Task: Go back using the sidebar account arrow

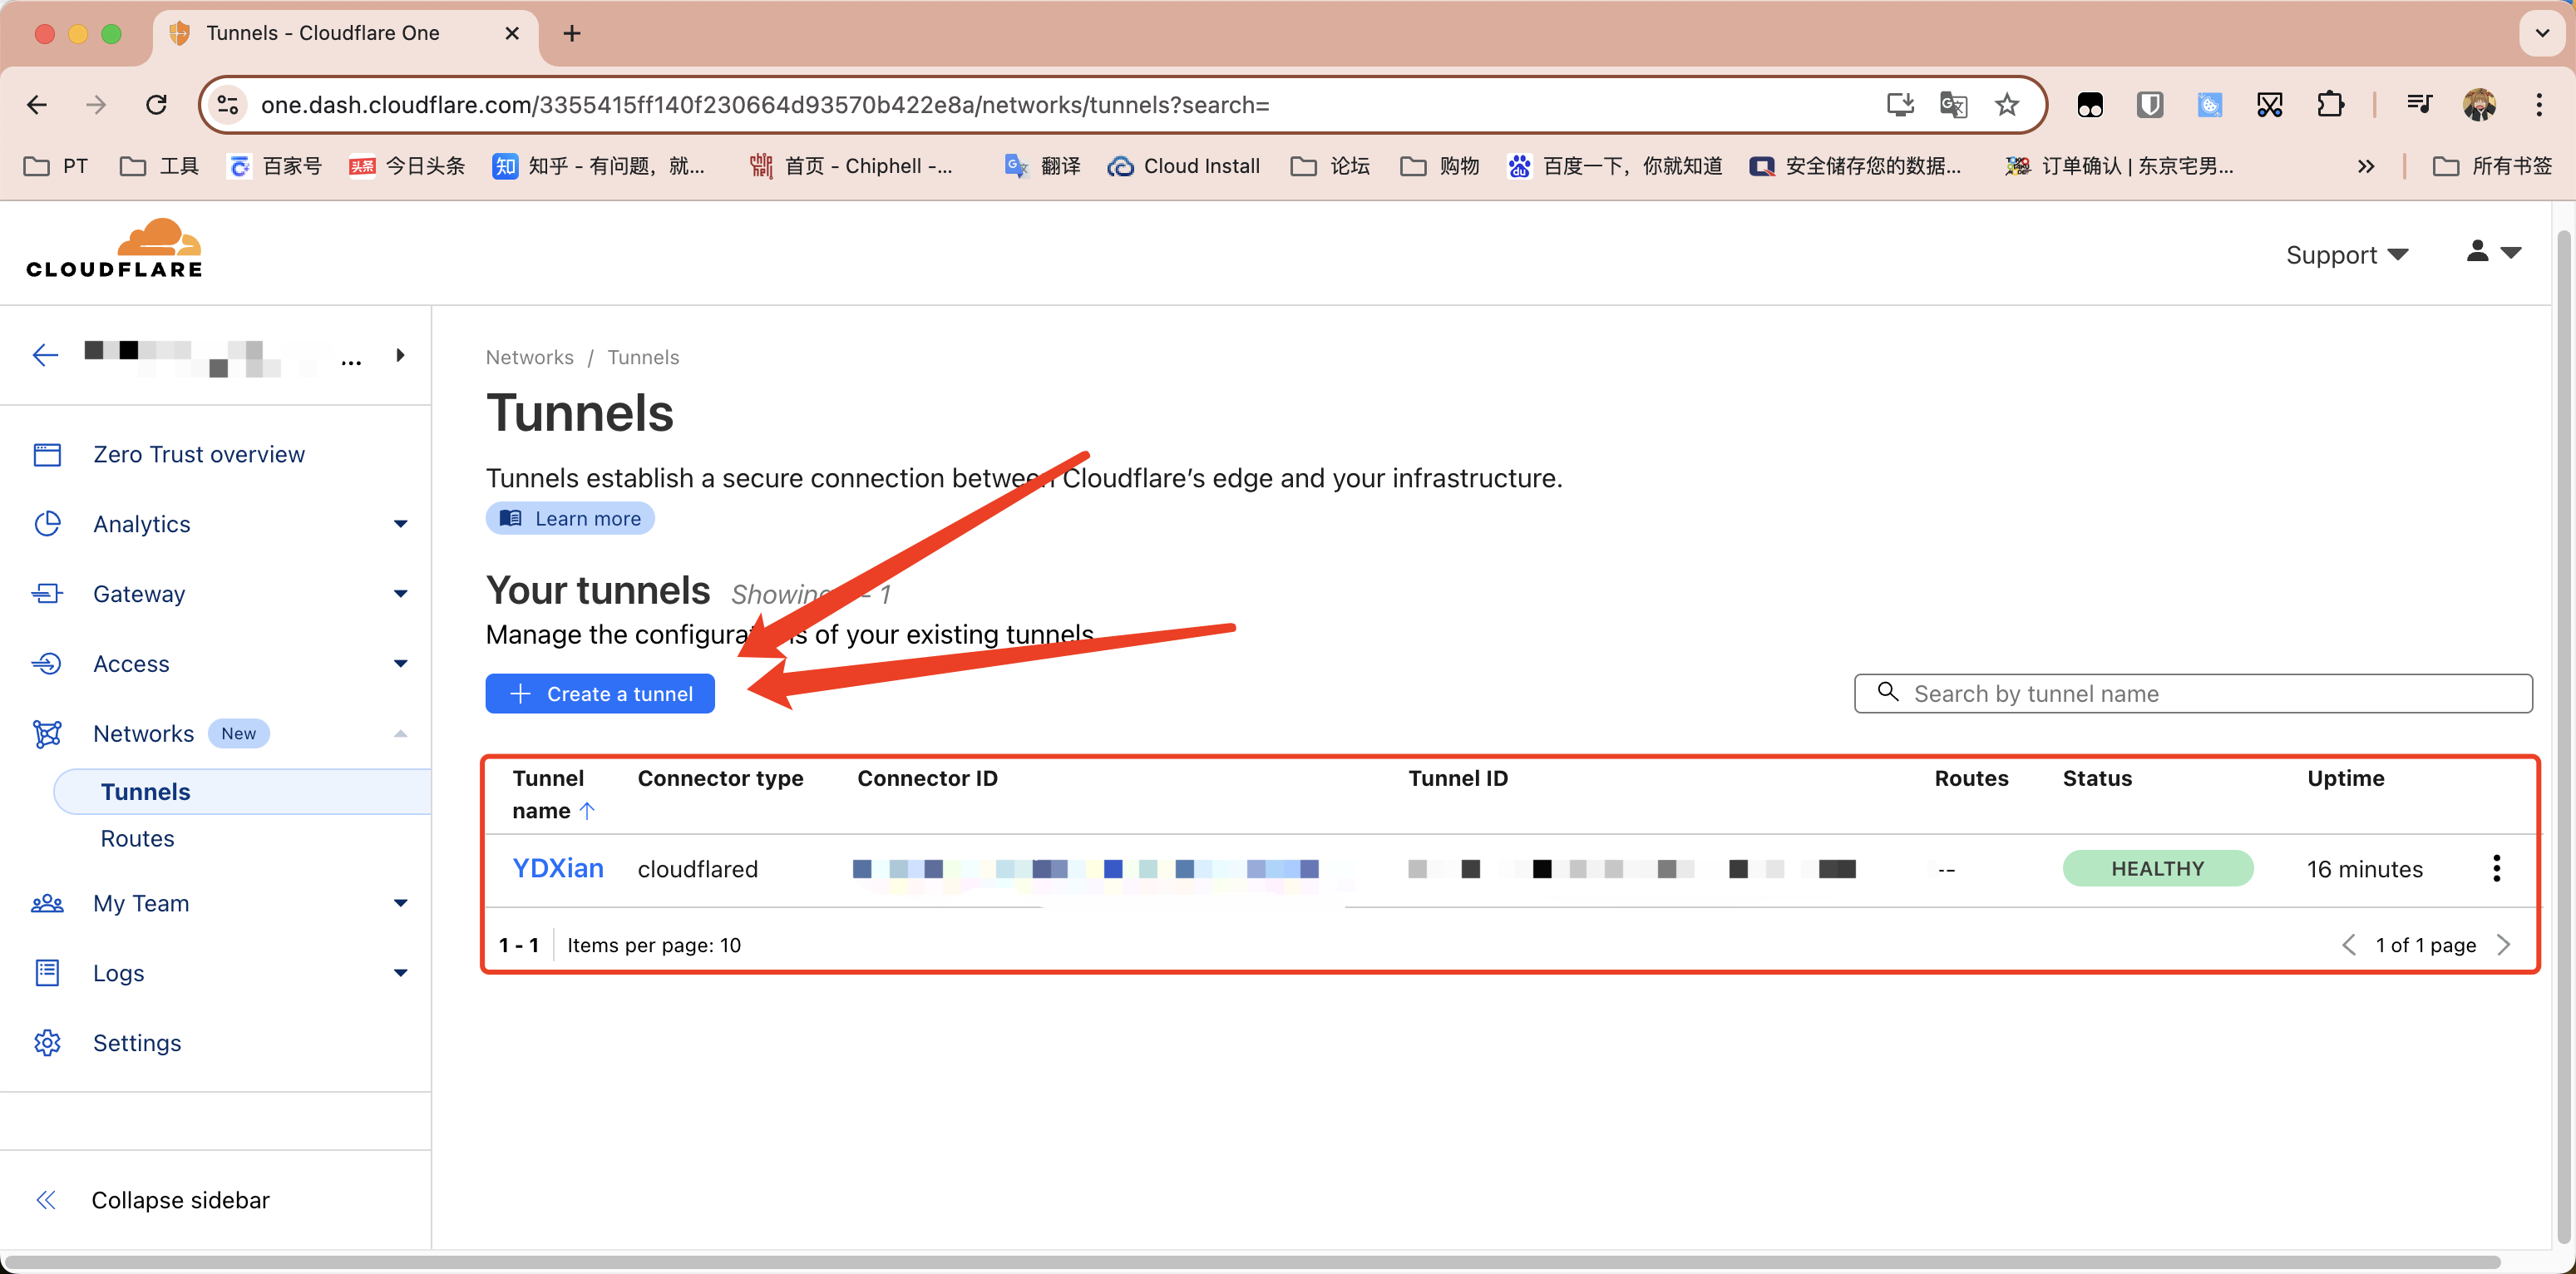Action: (45, 355)
